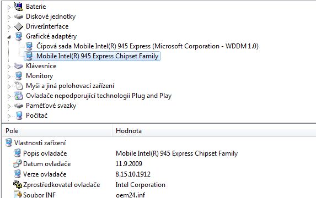
Task: Select Mobile Intel(R) 945 Express Chipset Family tree entry
Action: (x=98, y=56)
